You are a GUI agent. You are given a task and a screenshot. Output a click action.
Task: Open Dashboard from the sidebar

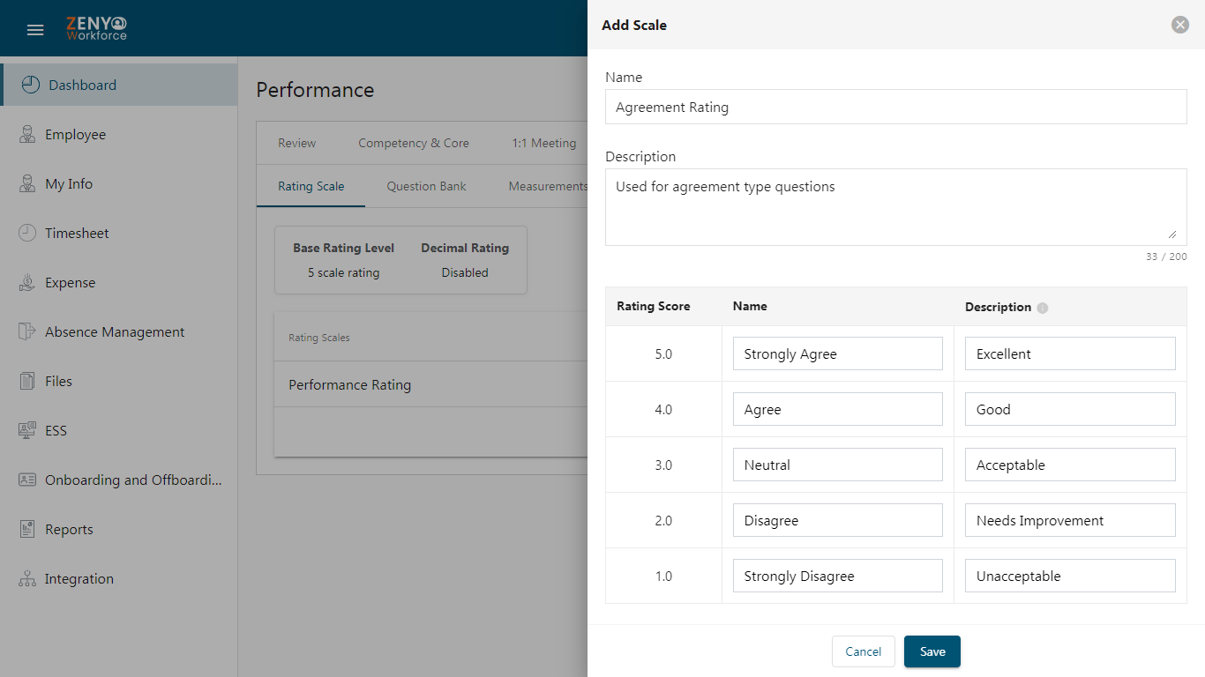click(119, 85)
